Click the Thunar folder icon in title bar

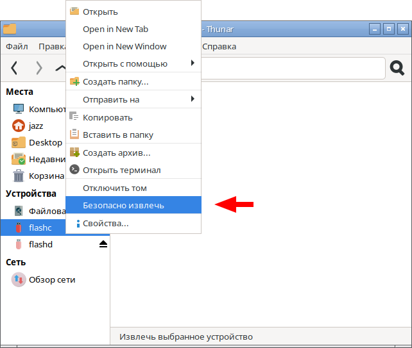click(10, 29)
